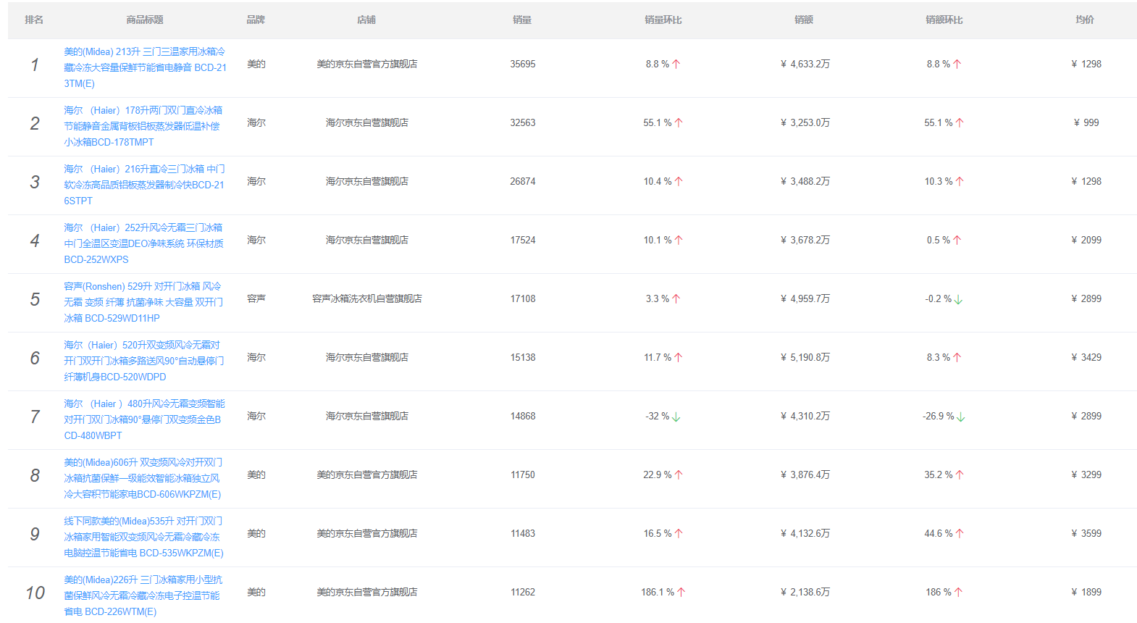This screenshot has width=1137, height=623.
Task: Click the up arrow beside 3.3 %
Action: coord(676,299)
